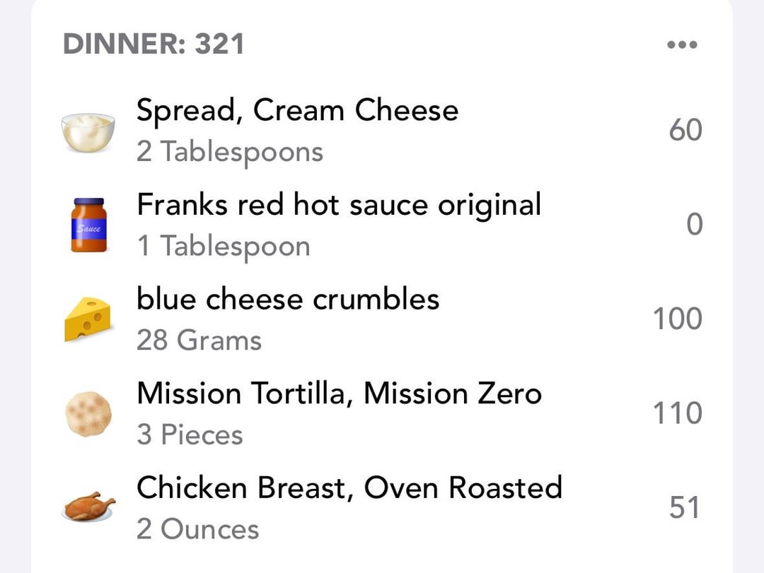Screen dimensions: 764x573
Task: Tap the DINNER: 321 header
Action: 154,44
